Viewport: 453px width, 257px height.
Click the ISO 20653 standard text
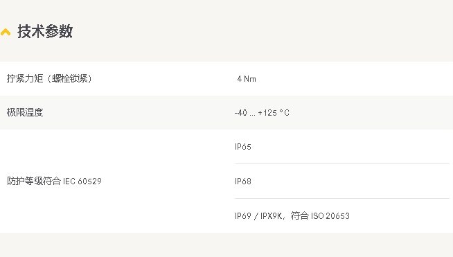(x=330, y=216)
